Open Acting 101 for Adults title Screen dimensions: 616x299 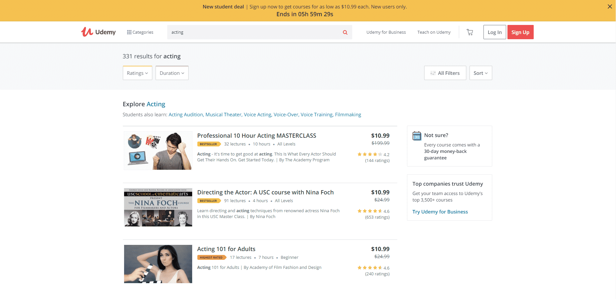[x=226, y=249]
